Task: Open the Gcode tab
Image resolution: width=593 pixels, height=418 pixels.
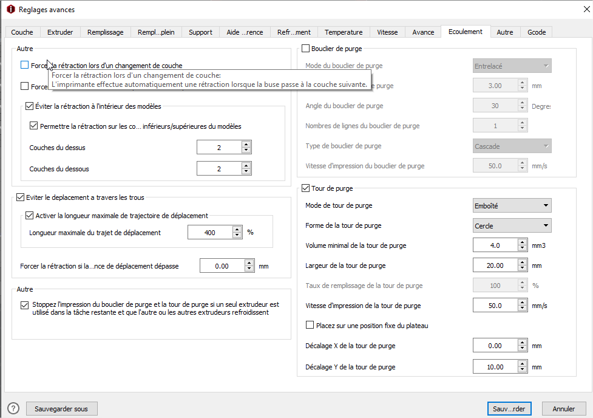Action: 537,32
